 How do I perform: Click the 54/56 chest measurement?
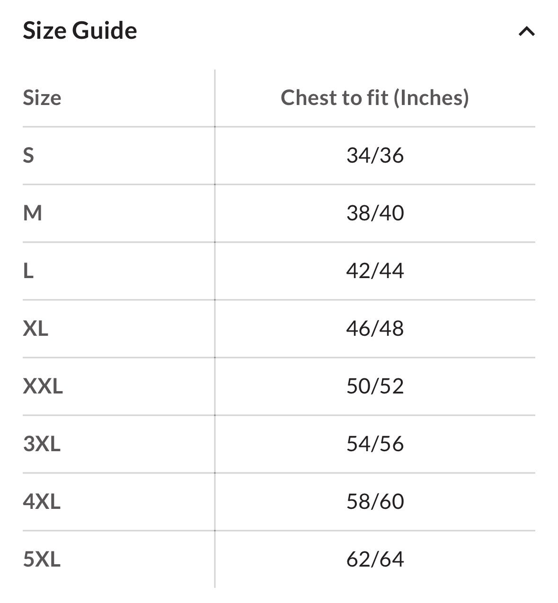click(x=375, y=444)
